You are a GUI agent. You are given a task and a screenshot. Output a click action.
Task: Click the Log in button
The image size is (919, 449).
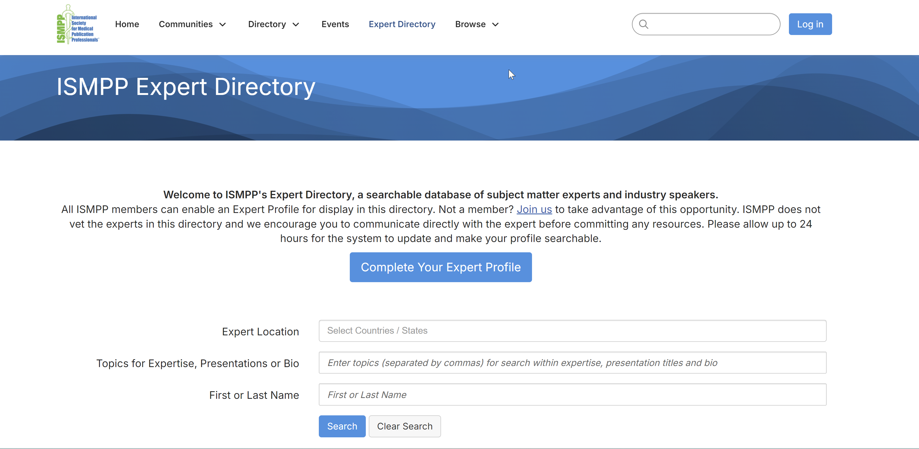(810, 24)
